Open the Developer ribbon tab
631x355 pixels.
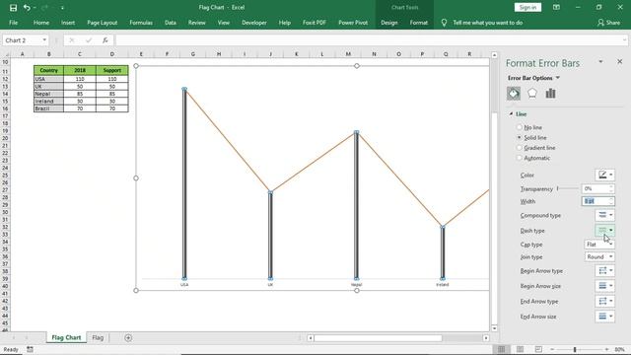pos(254,23)
